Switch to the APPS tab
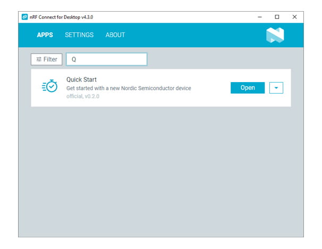Viewport: 322px width, 249px height. click(x=45, y=35)
